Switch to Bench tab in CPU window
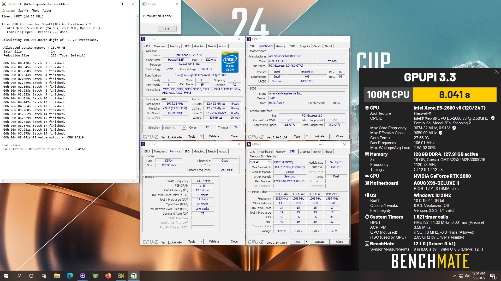This screenshot has width=501, height=281. click(x=212, y=46)
